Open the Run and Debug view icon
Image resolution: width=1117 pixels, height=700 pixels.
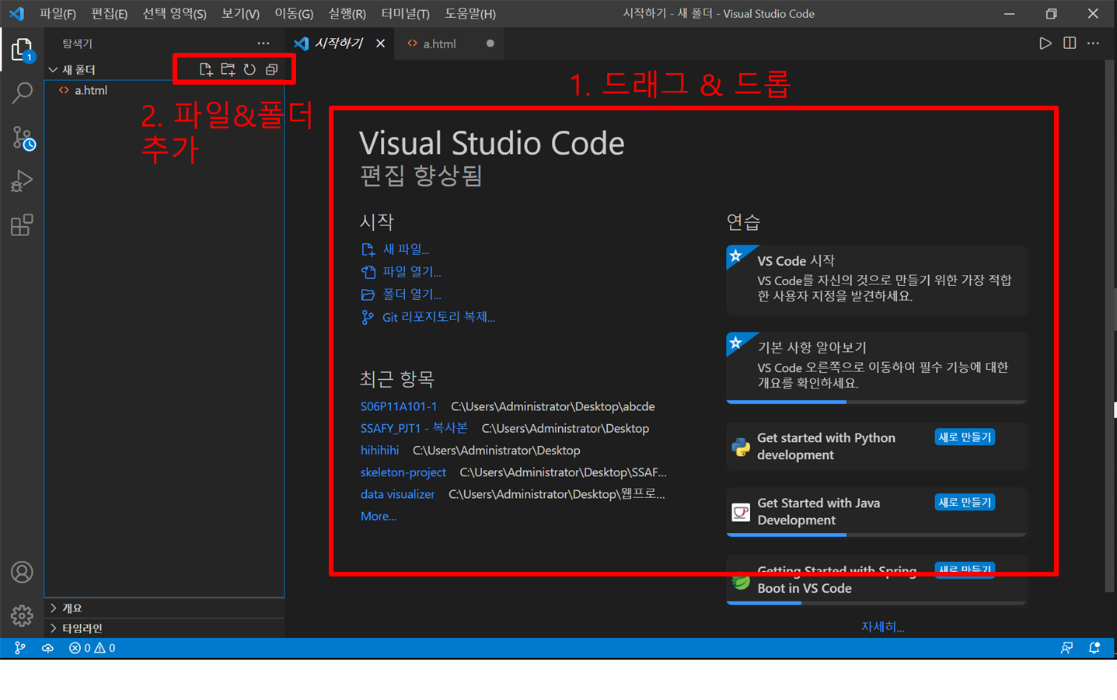point(22,181)
